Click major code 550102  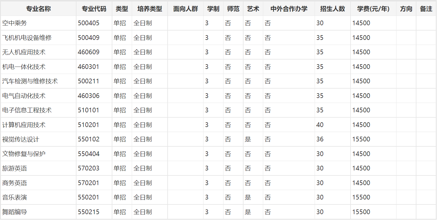pyautogui.click(x=89, y=139)
